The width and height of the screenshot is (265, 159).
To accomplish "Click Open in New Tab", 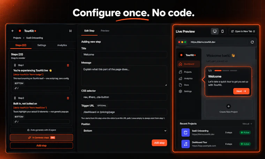I will coord(243,31).
